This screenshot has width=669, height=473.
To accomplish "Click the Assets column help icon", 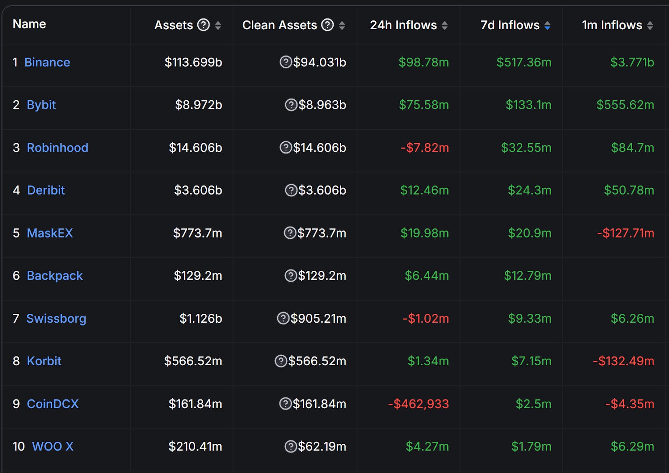I will 204,25.
